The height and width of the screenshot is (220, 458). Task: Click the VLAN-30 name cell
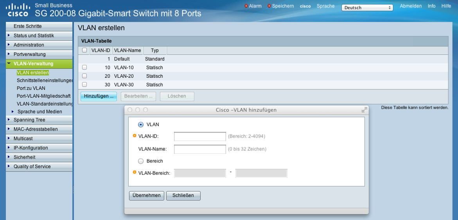(124, 85)
